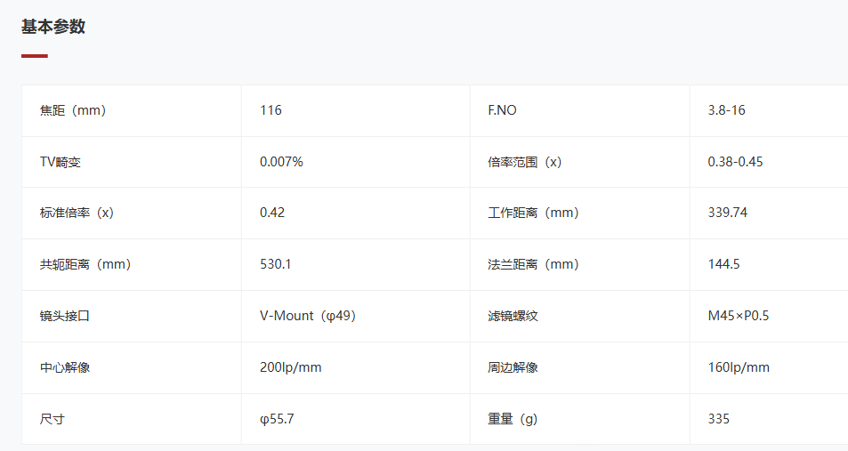Click the TV畸变 label cell

(132, 162)
